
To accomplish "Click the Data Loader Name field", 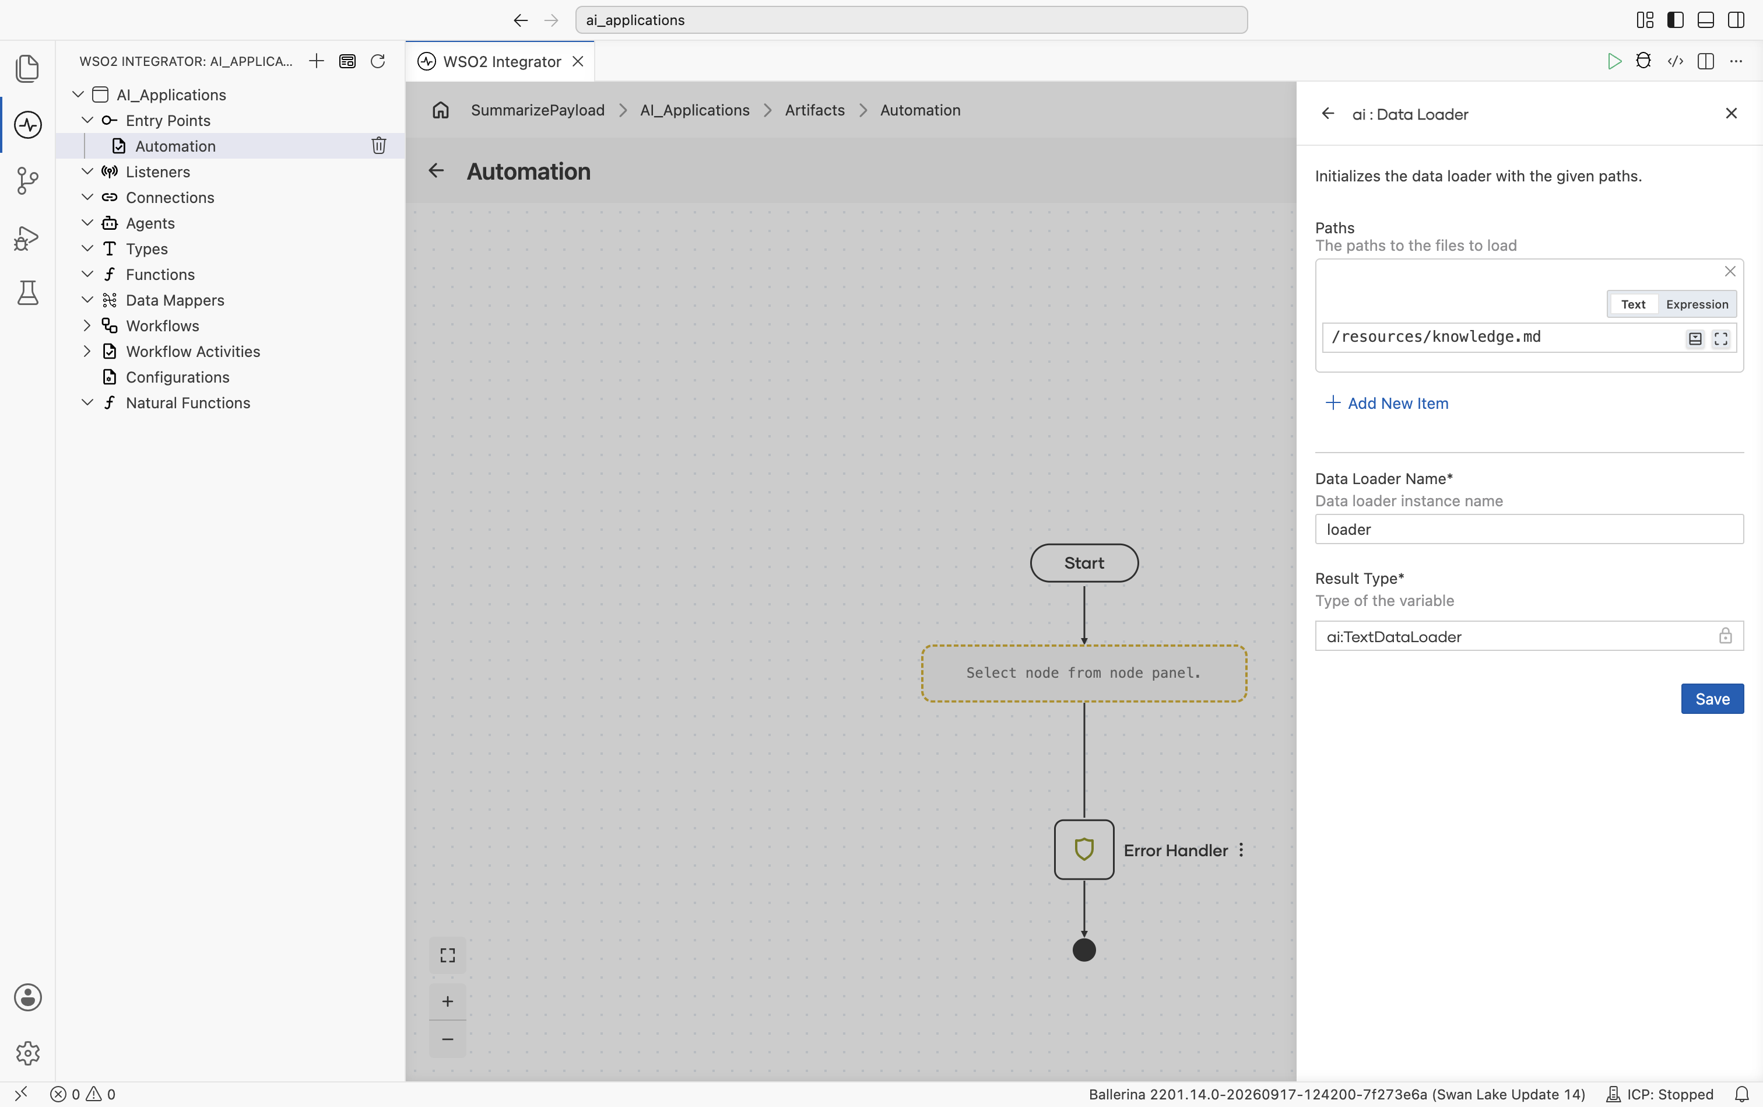I will pos(1529,530).
